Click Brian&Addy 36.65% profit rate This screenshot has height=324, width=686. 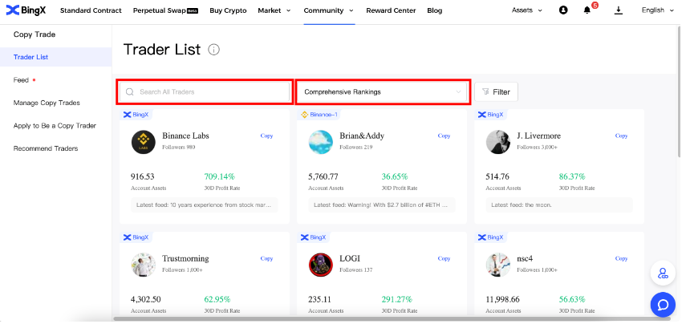click(x=395, y=176)
